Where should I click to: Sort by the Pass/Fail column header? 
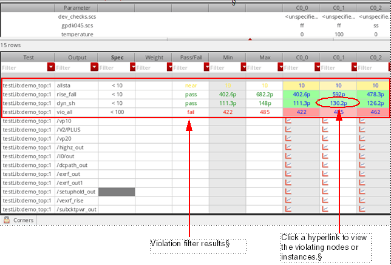click(191, 57)
